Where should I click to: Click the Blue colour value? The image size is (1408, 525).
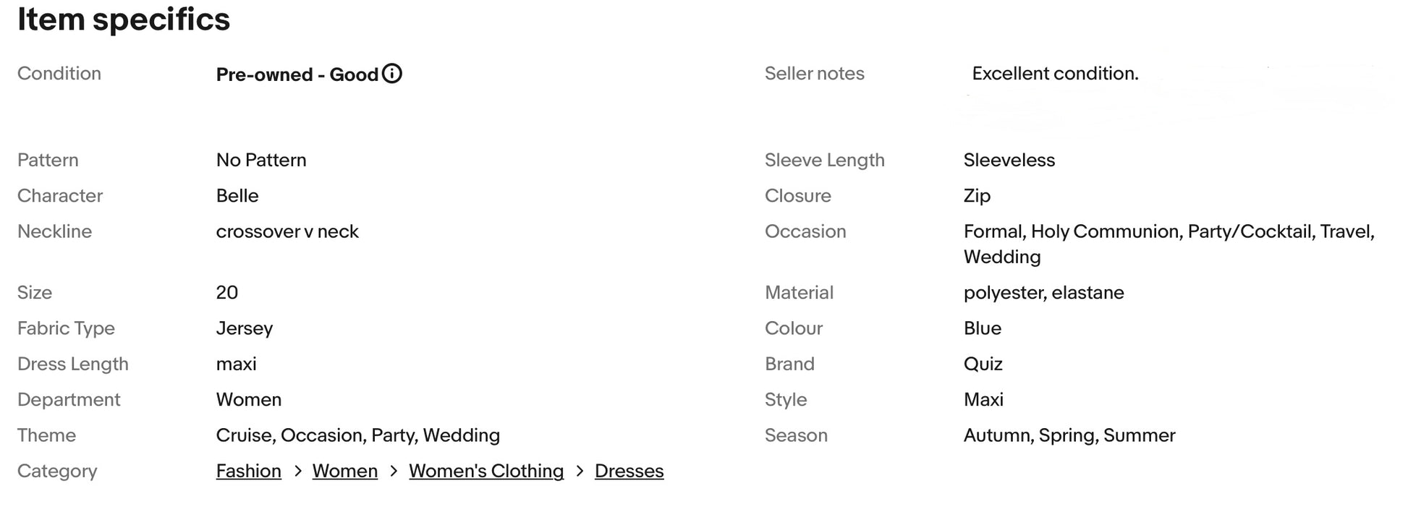tap(982, 328)
